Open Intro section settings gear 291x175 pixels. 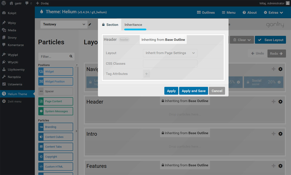click(x=280, y=134)
